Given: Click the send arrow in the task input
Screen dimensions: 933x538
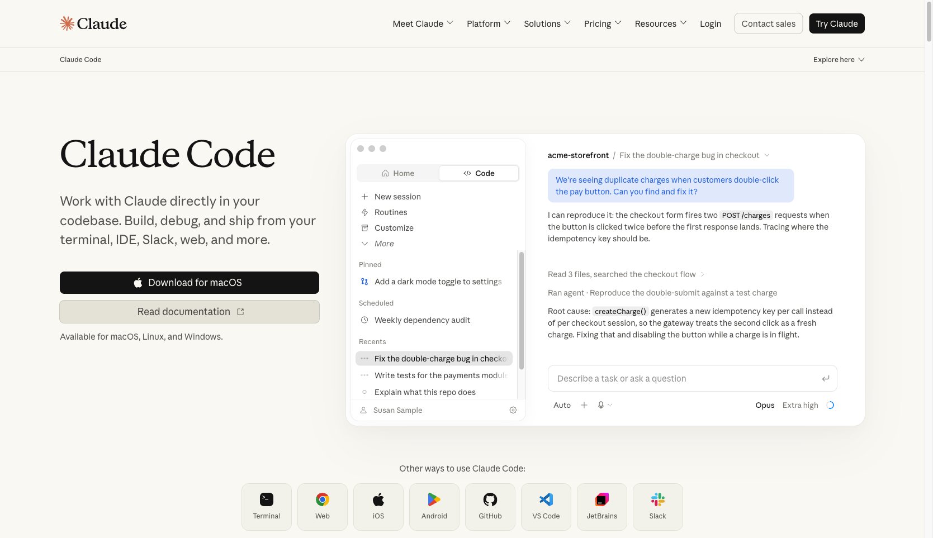Looking at the screenshot, I should click(x=826, y=378).
